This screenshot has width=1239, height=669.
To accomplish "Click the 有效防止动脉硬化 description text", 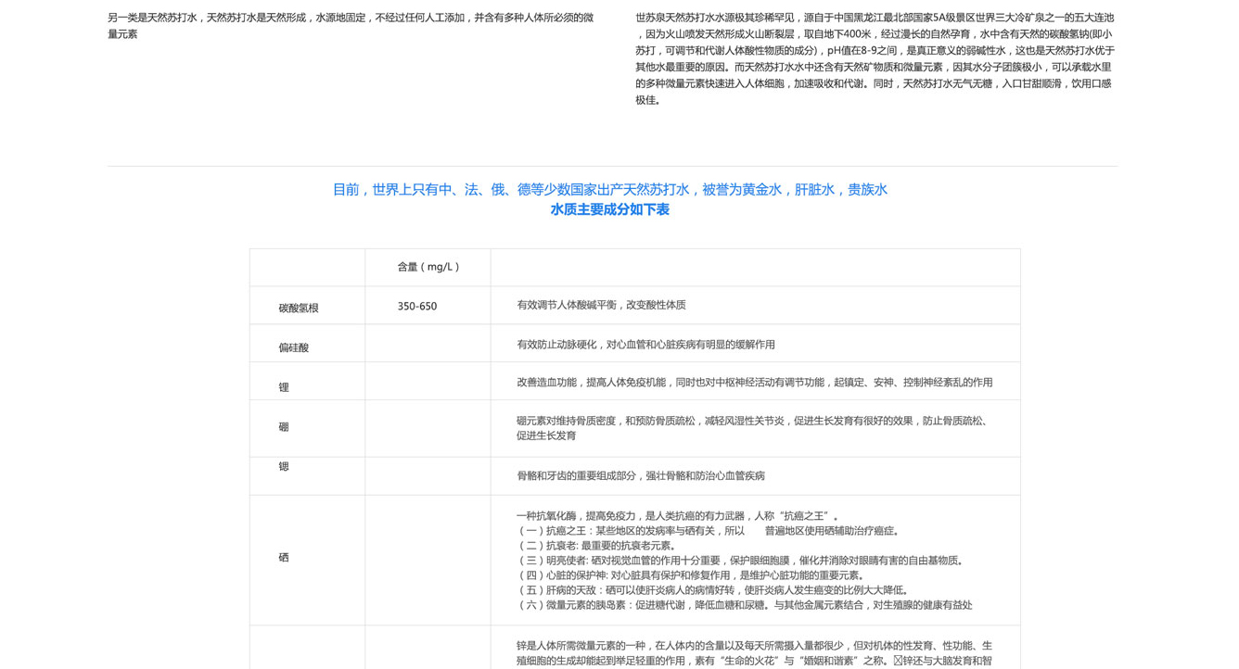I will 645,345.
